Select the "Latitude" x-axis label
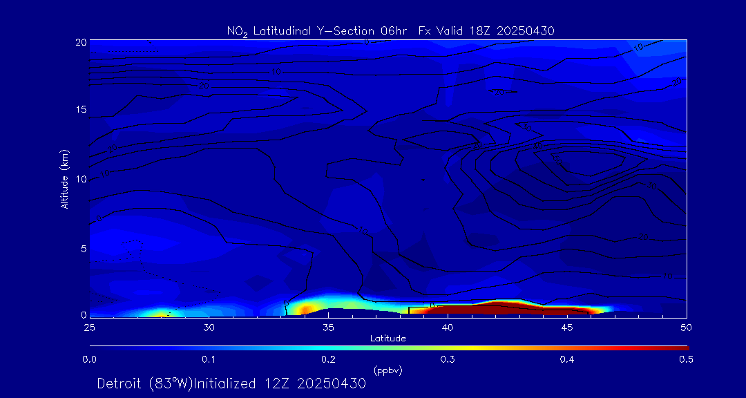Image resolution: width=746 pixels, height=398 pixels. pos(388,339)
